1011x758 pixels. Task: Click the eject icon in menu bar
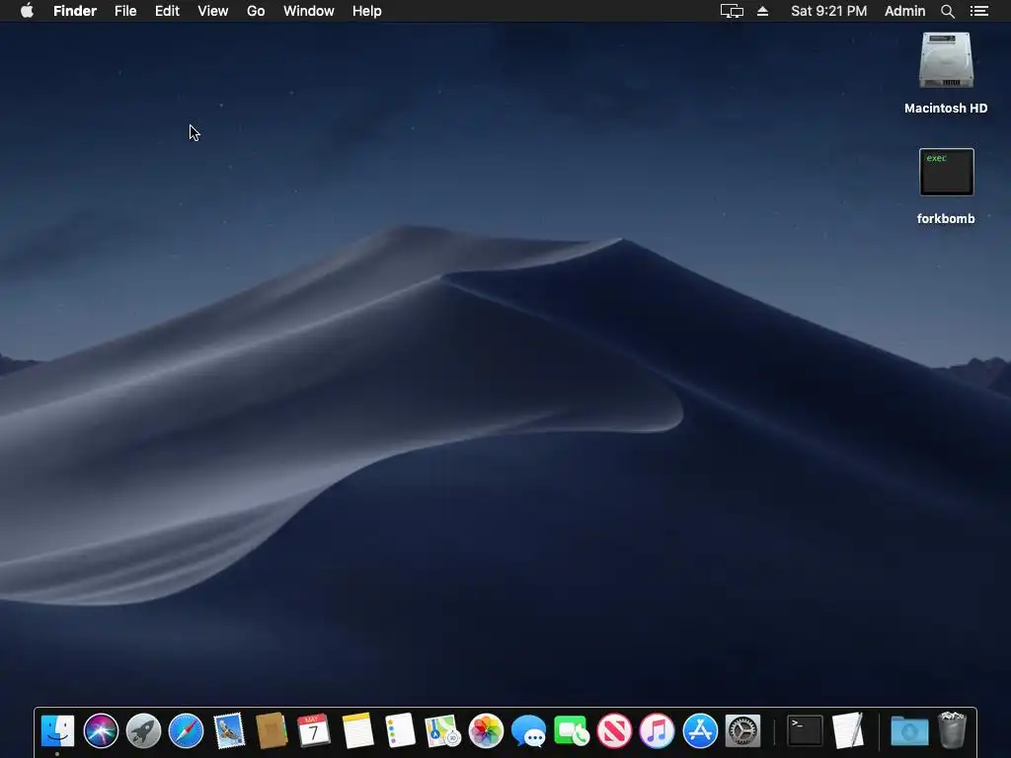762,11
